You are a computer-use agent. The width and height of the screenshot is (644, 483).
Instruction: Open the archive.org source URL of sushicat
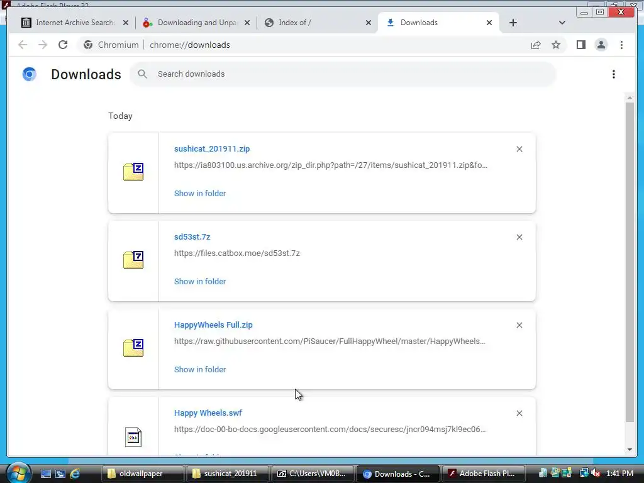[331, 165]
